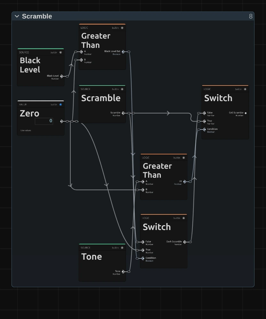Click the Dark Scramble output label
This screenshot has height=319, width=266.
click(x=174, y=241)
